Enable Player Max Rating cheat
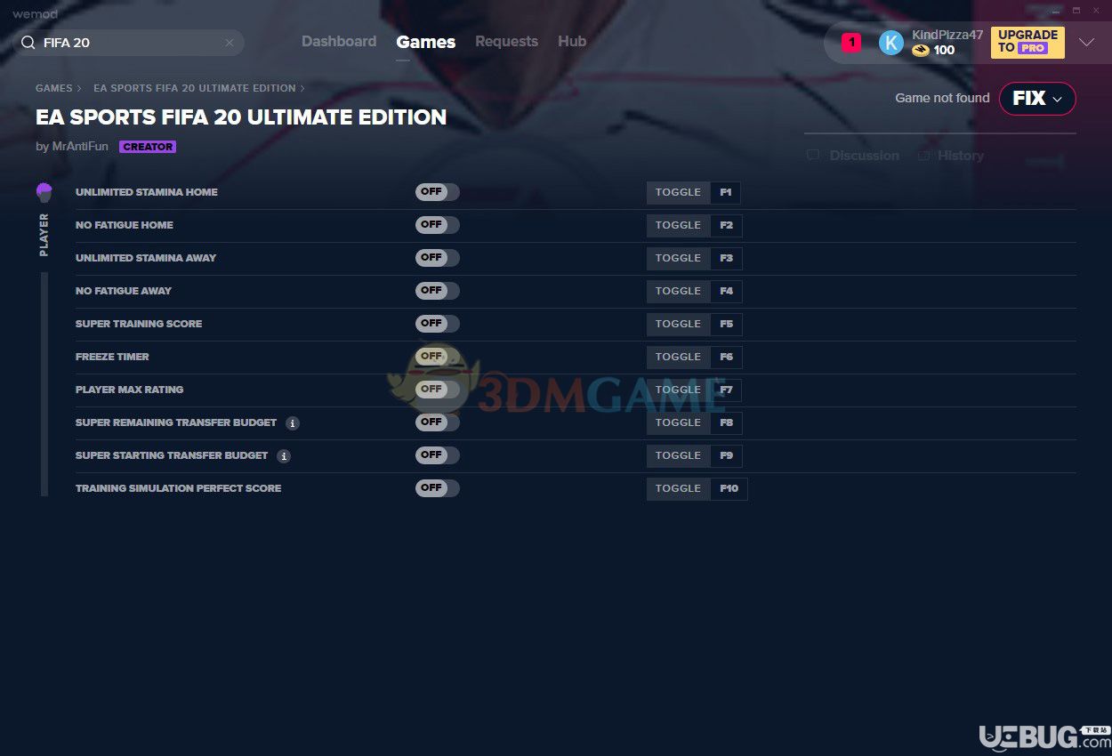Screen dimensions: 1112x756 (438, 390)
